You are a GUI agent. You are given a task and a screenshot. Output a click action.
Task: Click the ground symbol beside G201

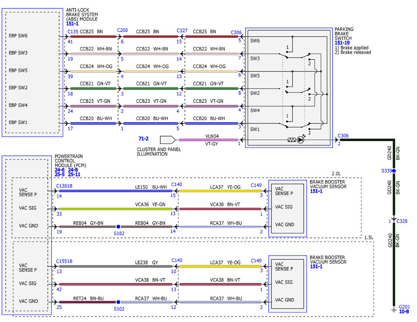pos(394,310)
